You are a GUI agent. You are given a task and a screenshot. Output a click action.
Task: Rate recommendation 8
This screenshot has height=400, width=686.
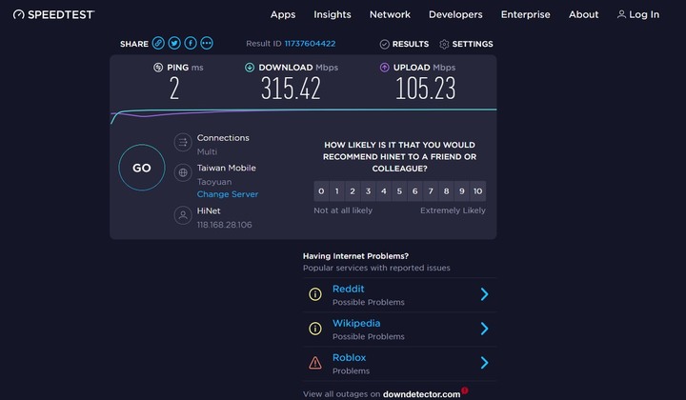click(x=446, y=191)
